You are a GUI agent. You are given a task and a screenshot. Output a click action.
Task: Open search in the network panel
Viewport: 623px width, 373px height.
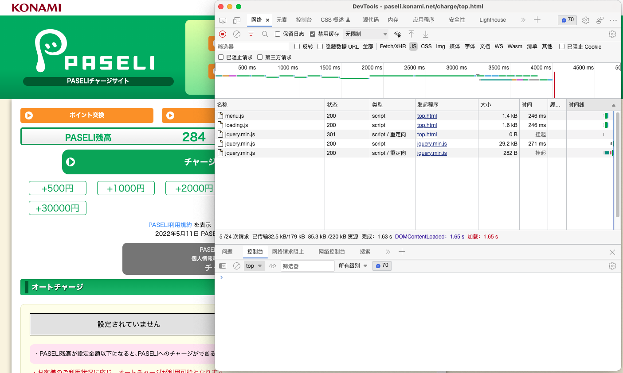265,34
